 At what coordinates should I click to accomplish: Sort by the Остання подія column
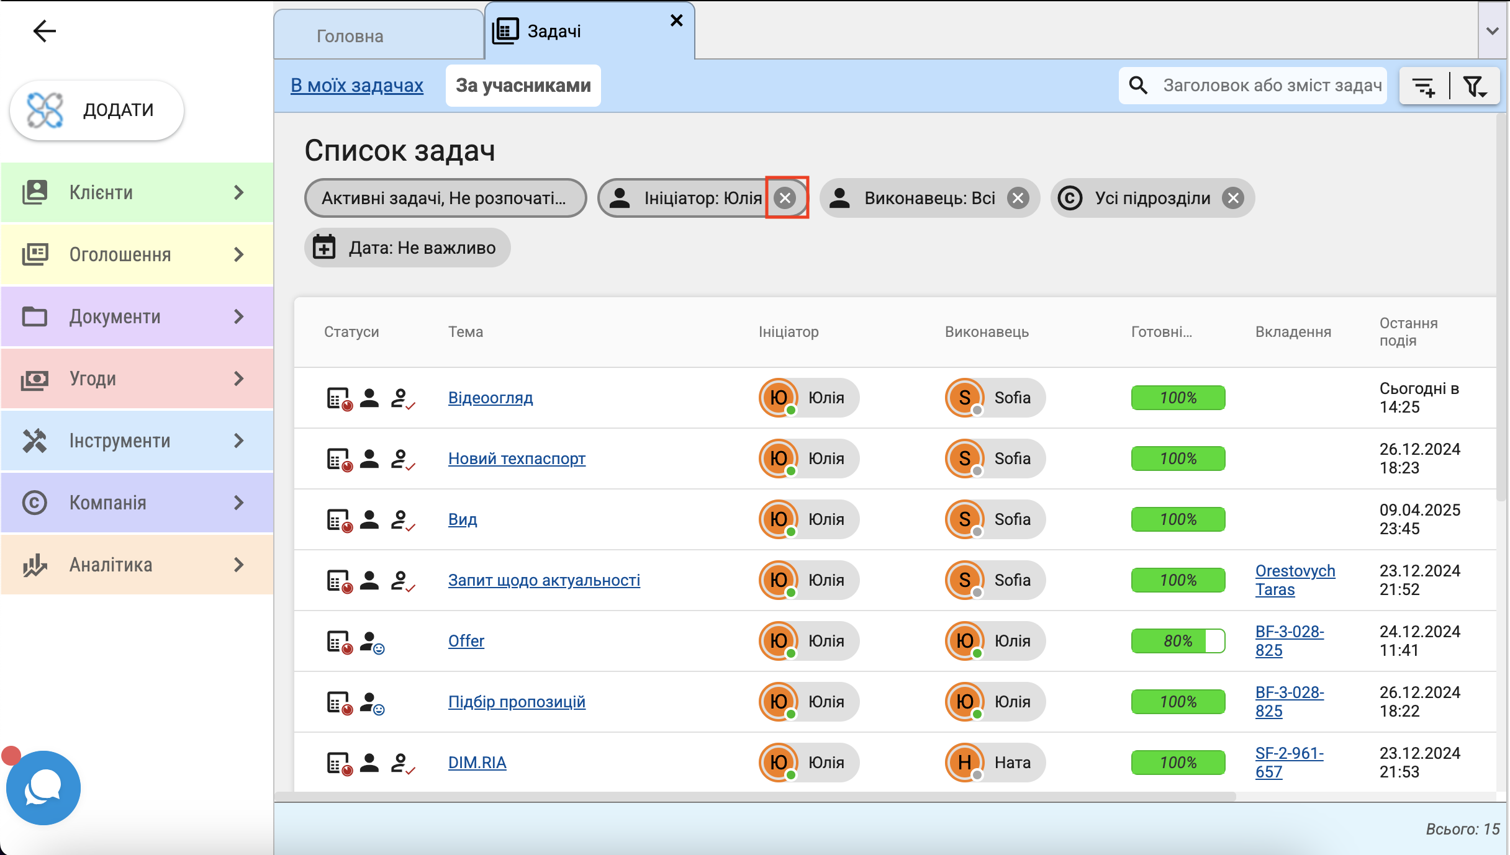(x=1408, y=331)
